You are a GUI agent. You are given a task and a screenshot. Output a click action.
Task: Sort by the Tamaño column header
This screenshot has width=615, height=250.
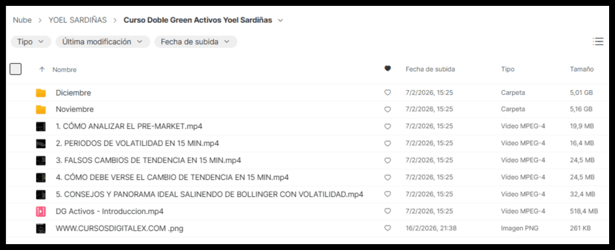click(x=581, y=69)
